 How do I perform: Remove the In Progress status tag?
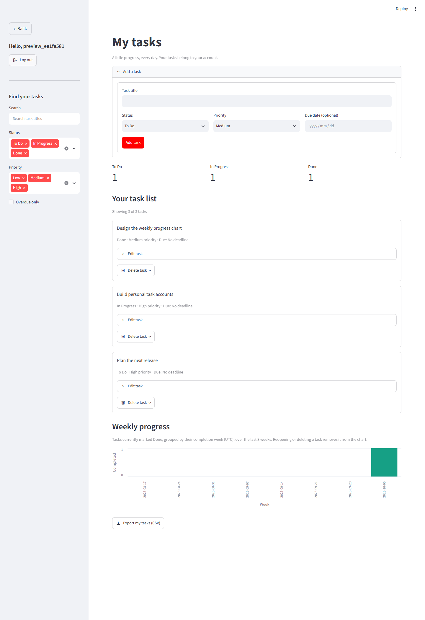(55, 144)
